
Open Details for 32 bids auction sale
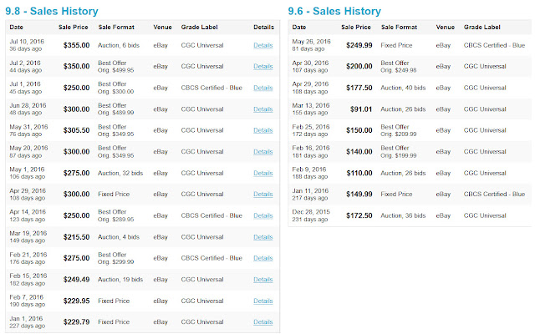point(263,173)
